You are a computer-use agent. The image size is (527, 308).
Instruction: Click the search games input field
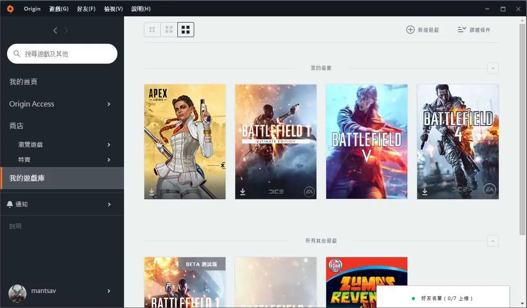point(62,53)
